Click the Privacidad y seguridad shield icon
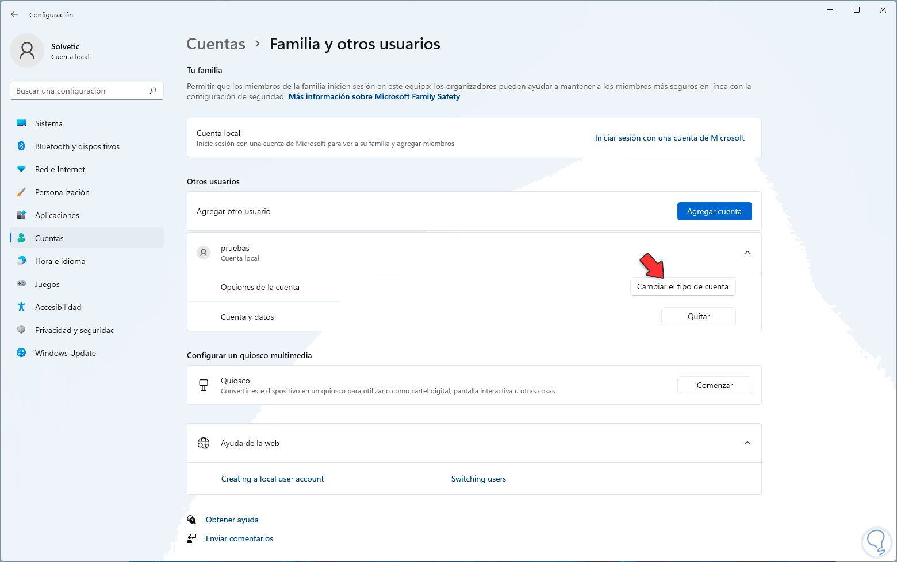Screen dimensions: 897x562 [x=21, y=330]
